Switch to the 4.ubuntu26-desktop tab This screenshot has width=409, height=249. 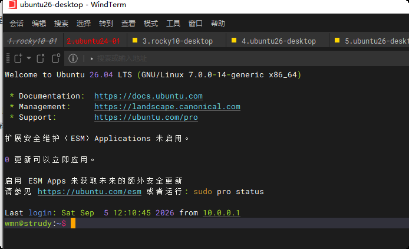279,41
